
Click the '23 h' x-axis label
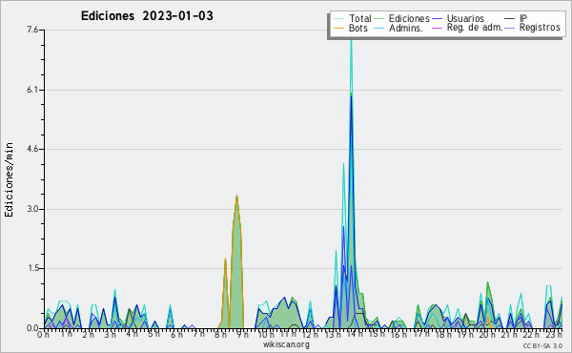[x=554, y=335]
